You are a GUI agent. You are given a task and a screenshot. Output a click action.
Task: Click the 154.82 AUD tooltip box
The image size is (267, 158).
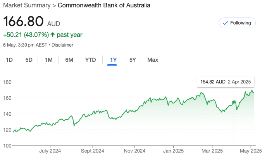tap(226, 82)
